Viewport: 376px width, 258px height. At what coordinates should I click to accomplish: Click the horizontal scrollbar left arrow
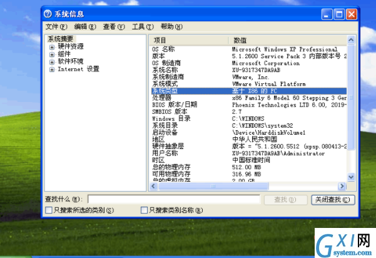pyautogui.click(x=154, y=186)
